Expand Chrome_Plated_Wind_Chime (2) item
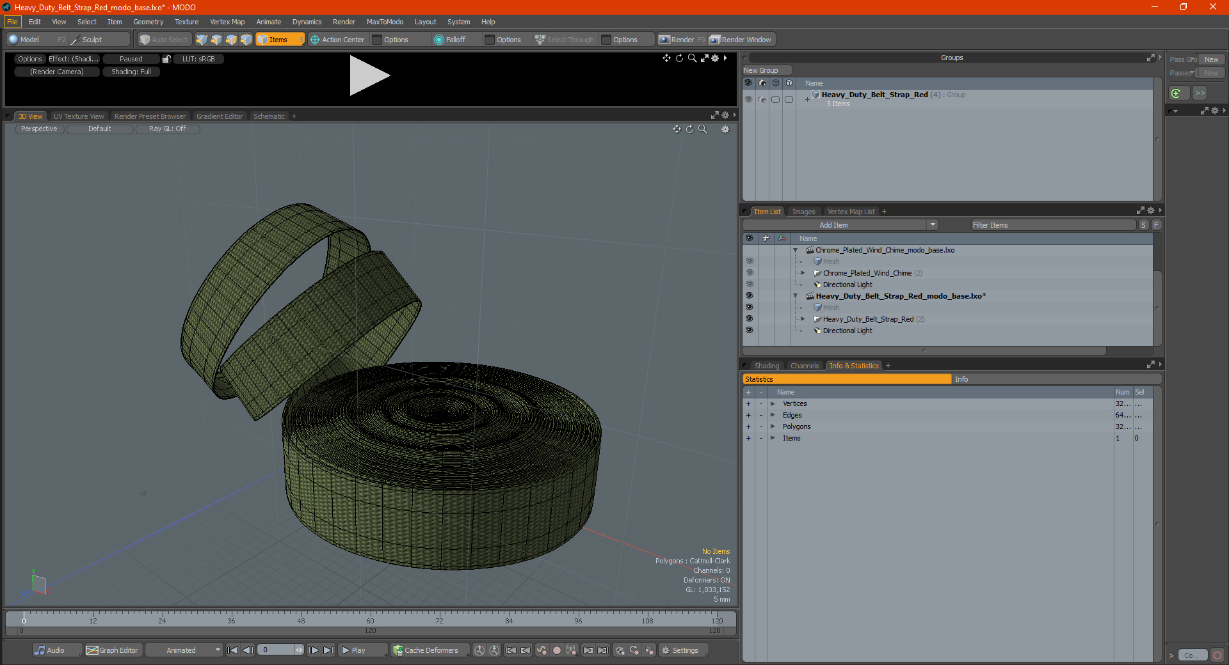 (803, 273)
